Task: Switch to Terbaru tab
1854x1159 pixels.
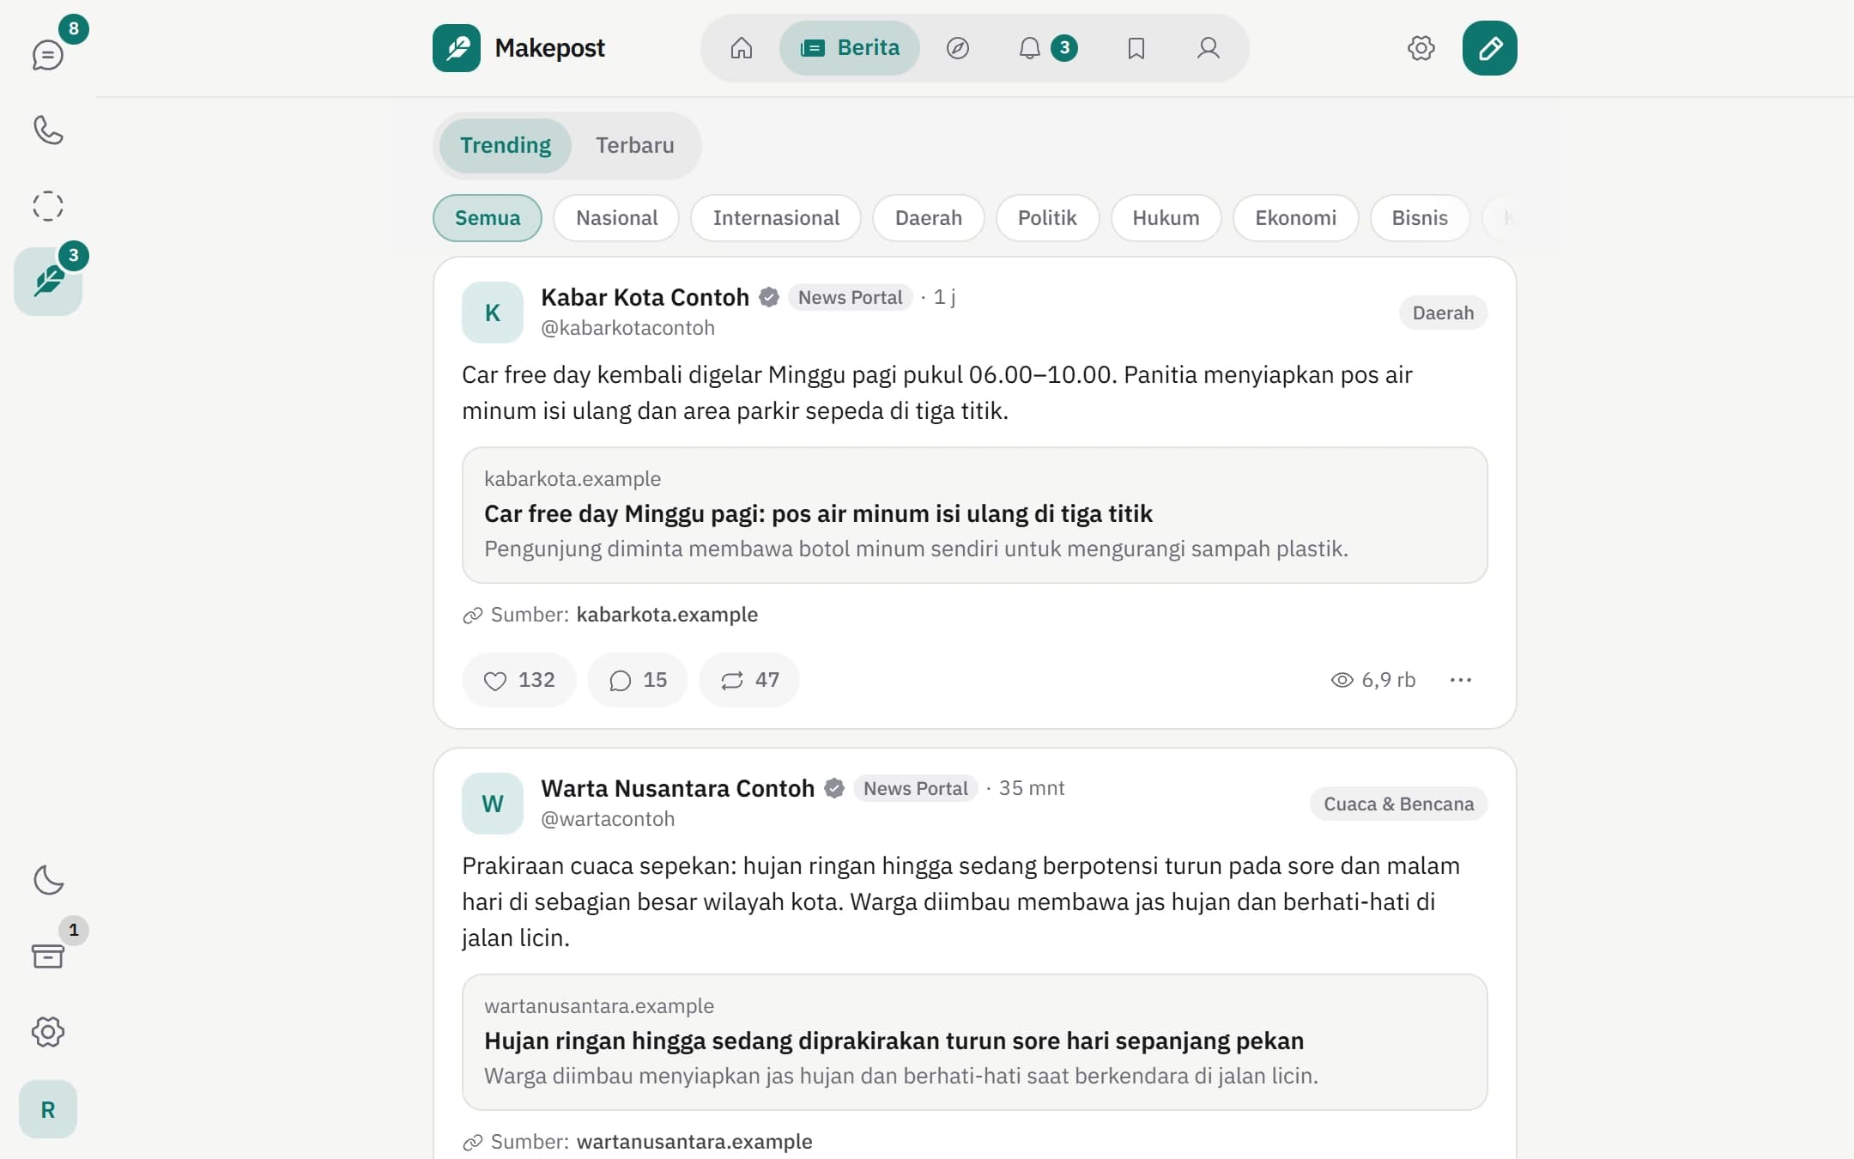Action: click(x=635, y=145)
